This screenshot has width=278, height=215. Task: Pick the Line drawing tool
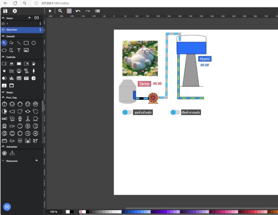(x=19, y=43)
